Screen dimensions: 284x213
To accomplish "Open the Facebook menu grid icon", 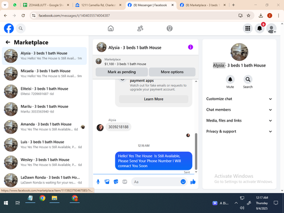I will coord(248,28).
